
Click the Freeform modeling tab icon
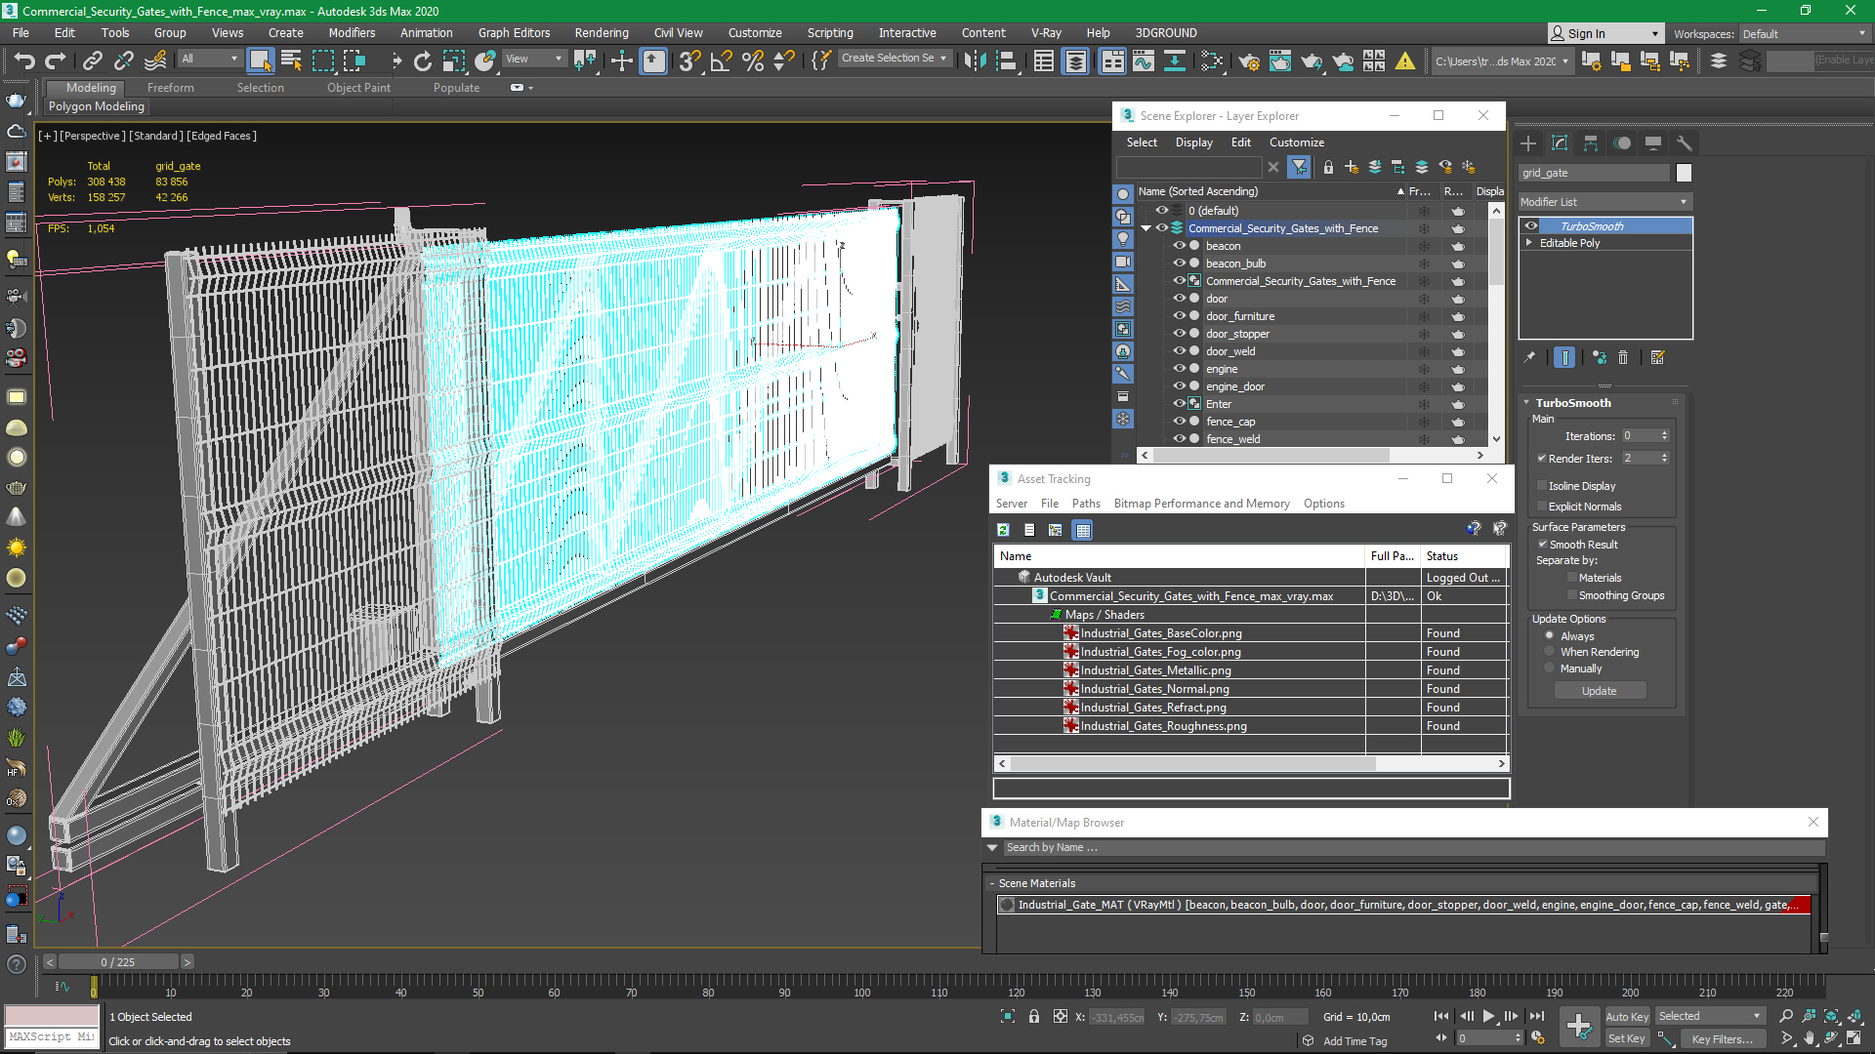[x=169, y=86]
